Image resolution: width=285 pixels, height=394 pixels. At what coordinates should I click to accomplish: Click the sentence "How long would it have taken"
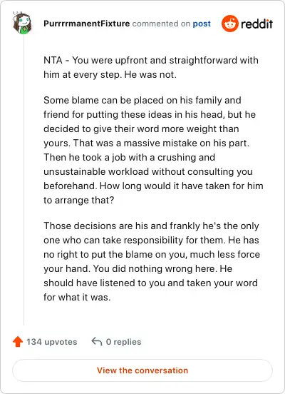click(x=153, y=193)
